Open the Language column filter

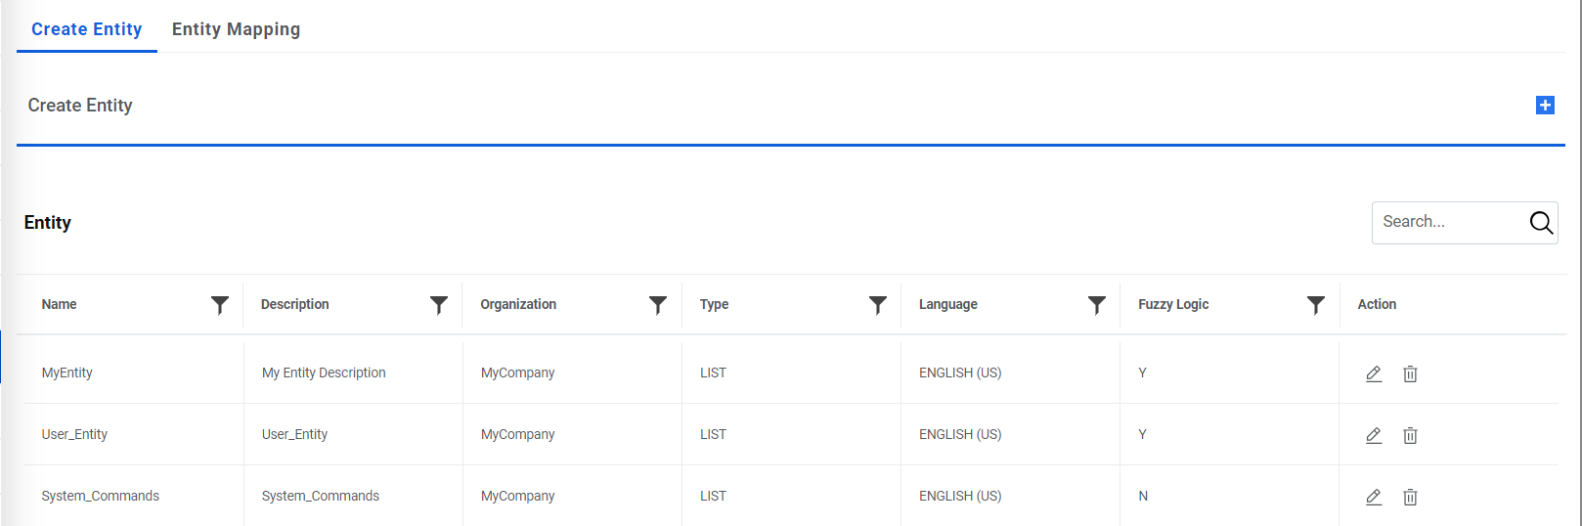[1097, 305]
